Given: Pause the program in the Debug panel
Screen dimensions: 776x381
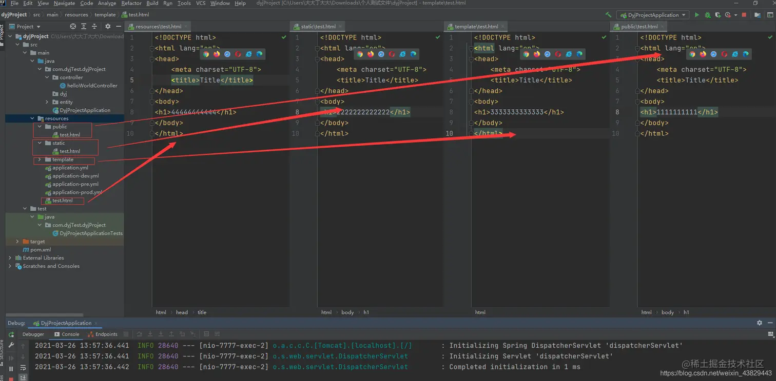Looking at the screenshot, I should (x=11, y=369).
